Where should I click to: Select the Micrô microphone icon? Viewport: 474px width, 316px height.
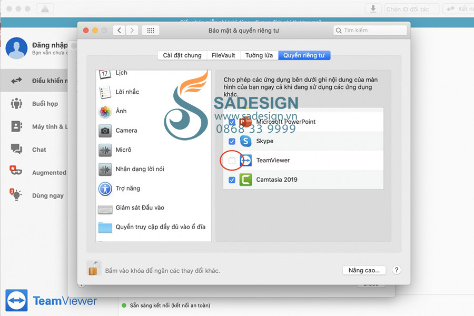(105, 150)
